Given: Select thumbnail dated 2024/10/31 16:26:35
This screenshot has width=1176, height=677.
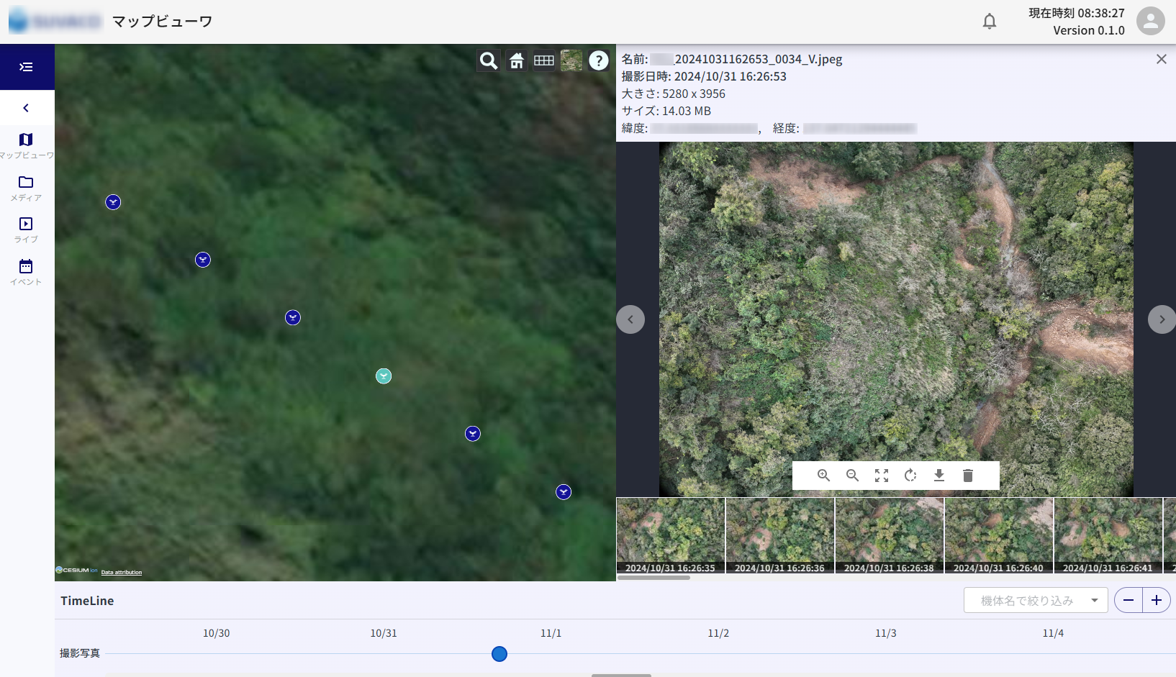Looking at the screenshot, I should 671,535.
